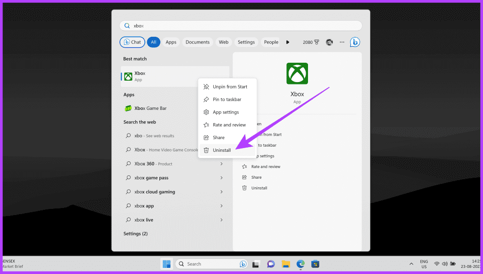Click the taskbar Search box
Screen dimensions: 483x274
[211, 264]
